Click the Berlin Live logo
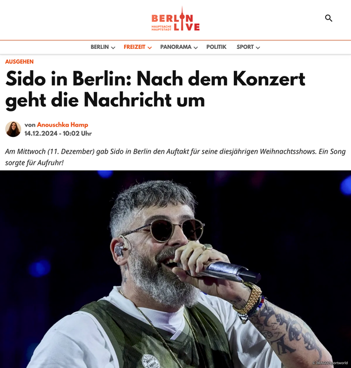Image resolution: width=351 pixels, height=368 pixels. [x=175, y=19]
